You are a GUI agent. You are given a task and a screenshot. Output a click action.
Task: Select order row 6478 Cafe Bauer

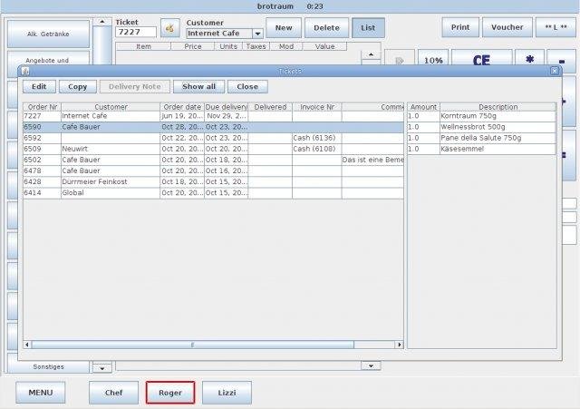tap(214, 171)
